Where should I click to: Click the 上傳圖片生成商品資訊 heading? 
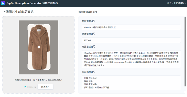18,12
